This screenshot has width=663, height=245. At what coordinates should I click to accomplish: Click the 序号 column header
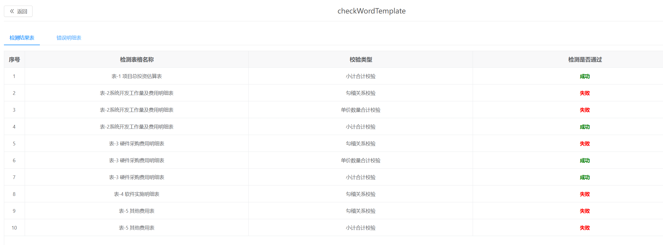coord(14,59)
